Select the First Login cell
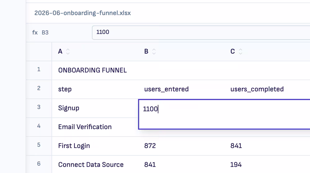The height and width of the screenshot is (173, 310). (95, 146)
